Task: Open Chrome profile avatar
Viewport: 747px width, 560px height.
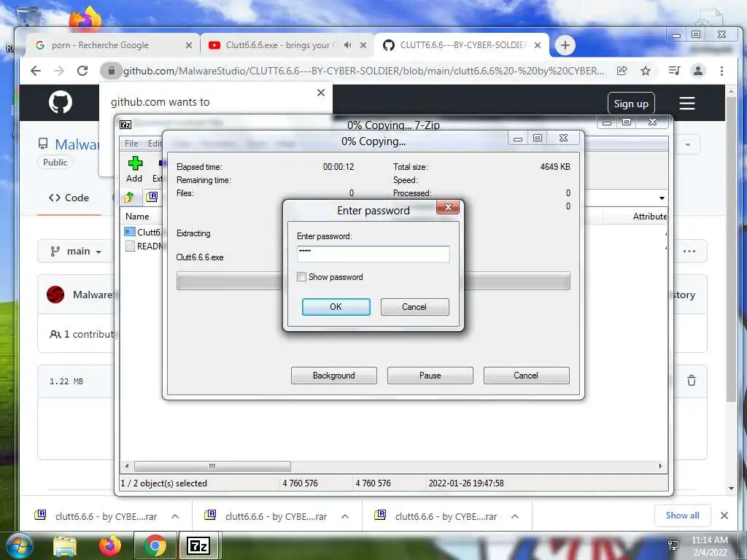Action: pos(698,71)
